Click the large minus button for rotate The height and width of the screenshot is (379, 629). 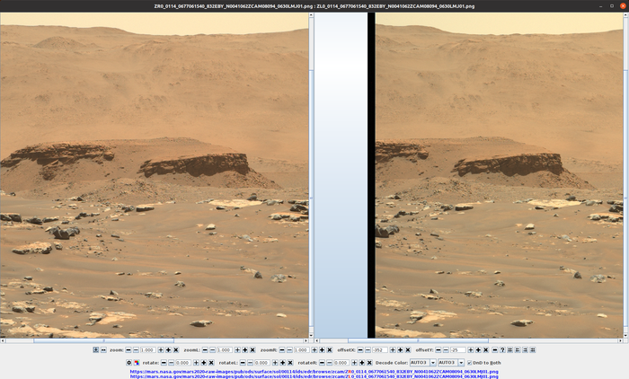[x=164, y=363]
